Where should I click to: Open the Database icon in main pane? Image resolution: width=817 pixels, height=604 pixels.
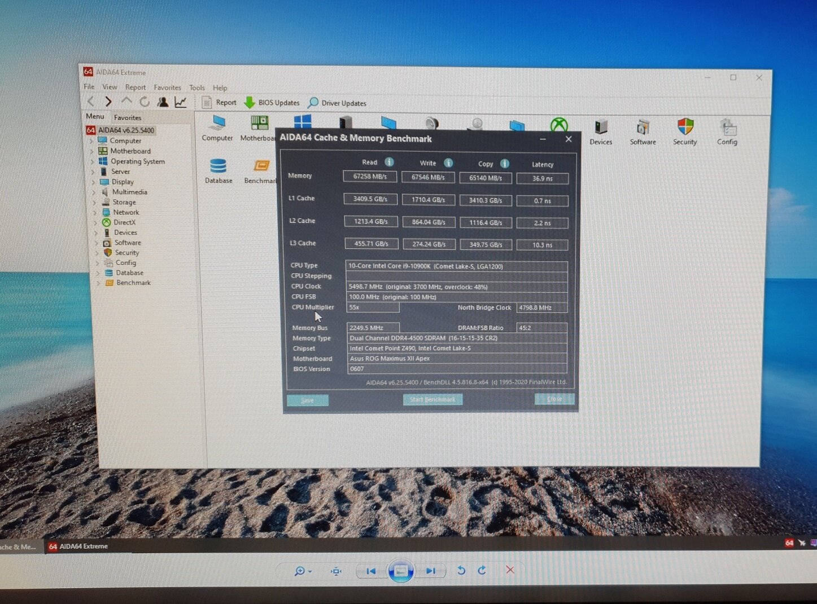pyautogui.click(x=219, y=171)
